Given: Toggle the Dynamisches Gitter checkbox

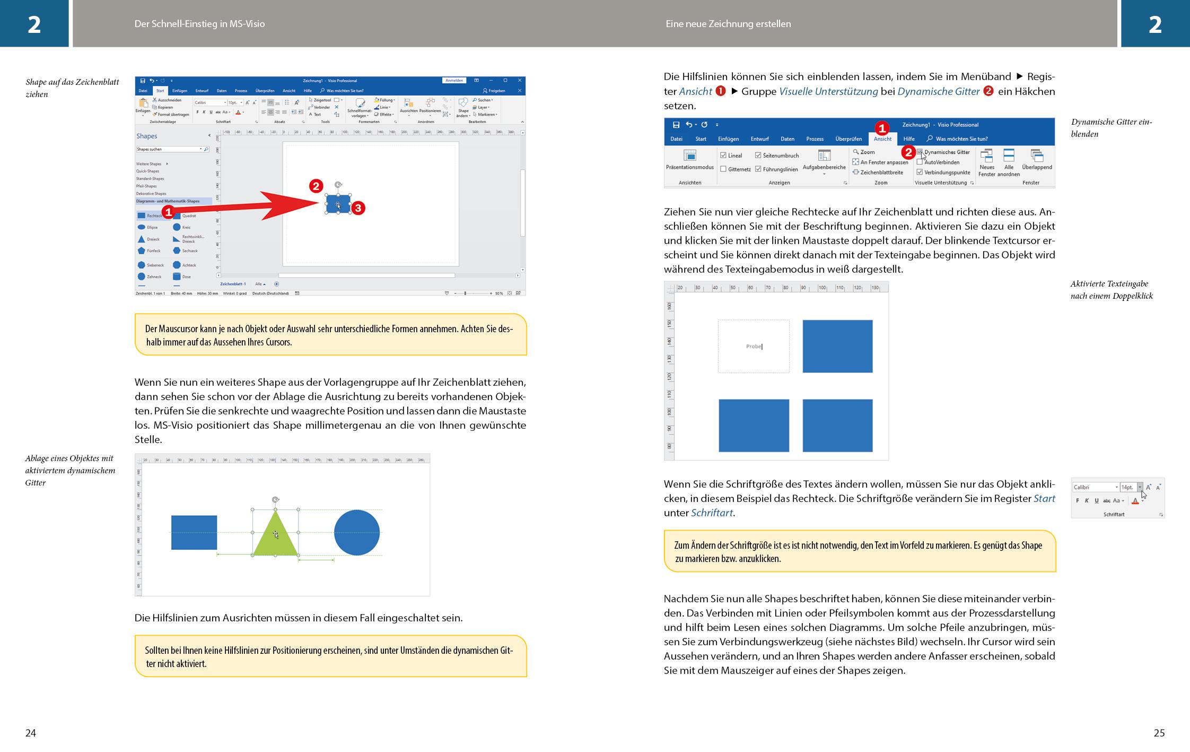Looking at the screenshot, I should click(920, 152).
